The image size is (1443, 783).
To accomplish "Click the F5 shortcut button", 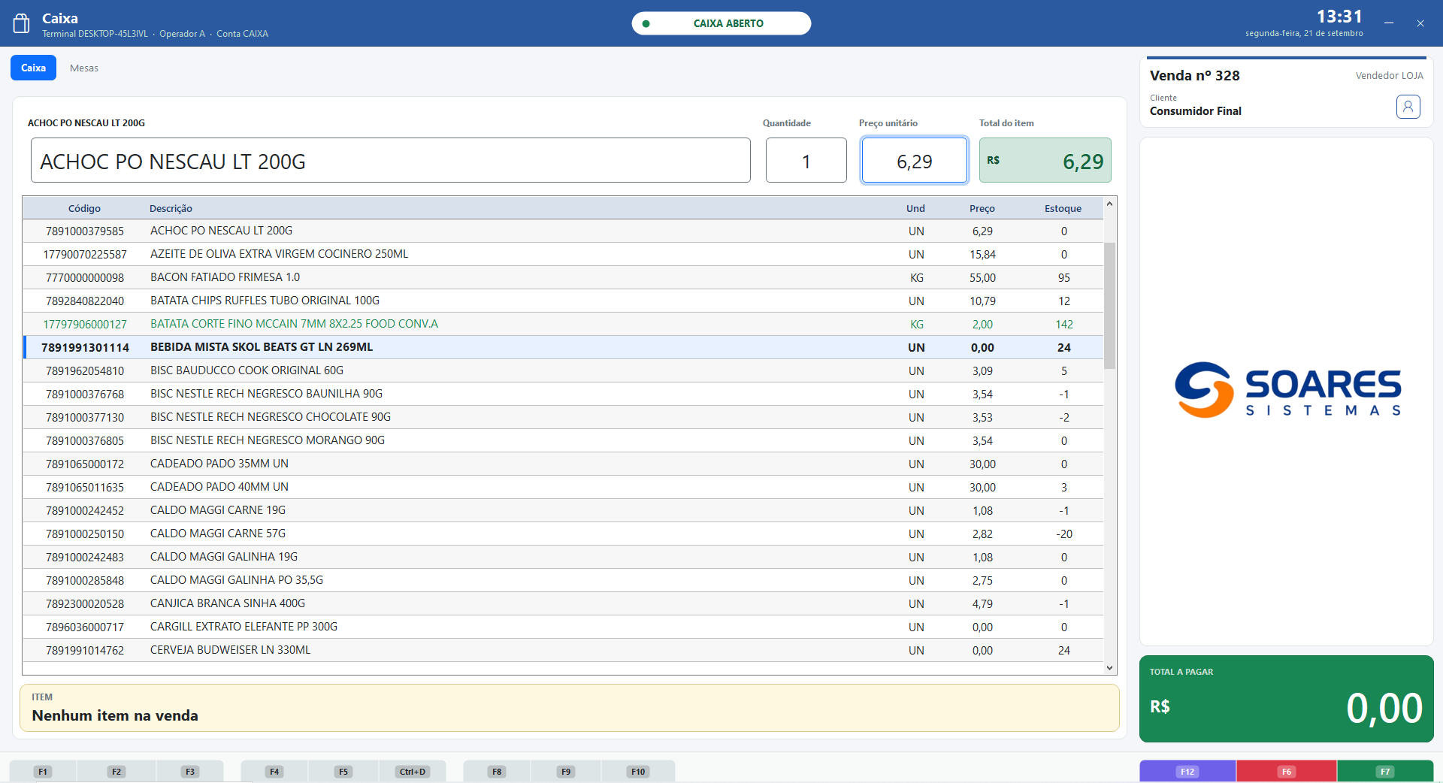I will pos(343,772).
